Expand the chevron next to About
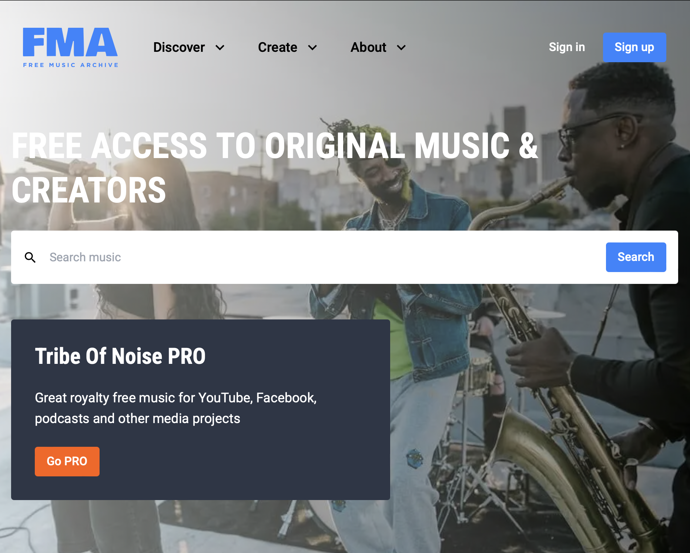This screenshot has width=690, height=553. [x=401, y=48]
